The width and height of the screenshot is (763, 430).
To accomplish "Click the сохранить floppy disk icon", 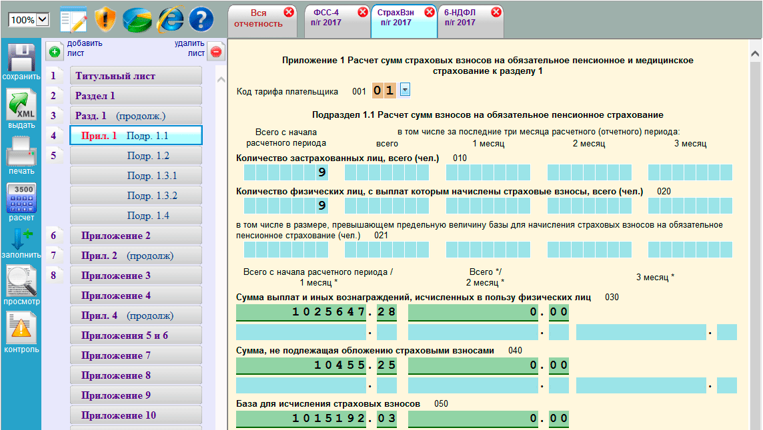I will click(21, 58).
